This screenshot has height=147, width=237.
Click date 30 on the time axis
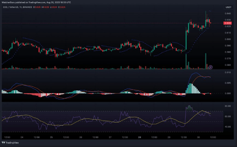[198, 137]
